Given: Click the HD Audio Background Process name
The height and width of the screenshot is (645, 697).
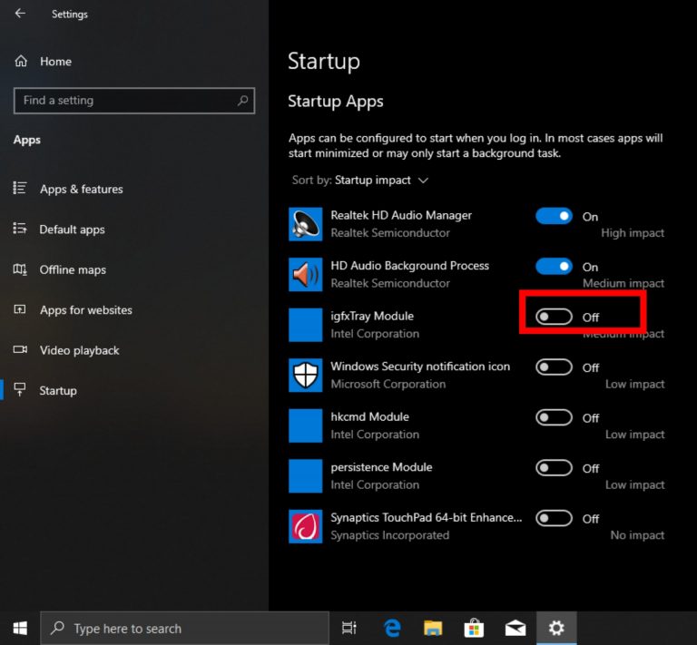Looking at the screenshot, I should pyautogui.click(x=409, y=266).
